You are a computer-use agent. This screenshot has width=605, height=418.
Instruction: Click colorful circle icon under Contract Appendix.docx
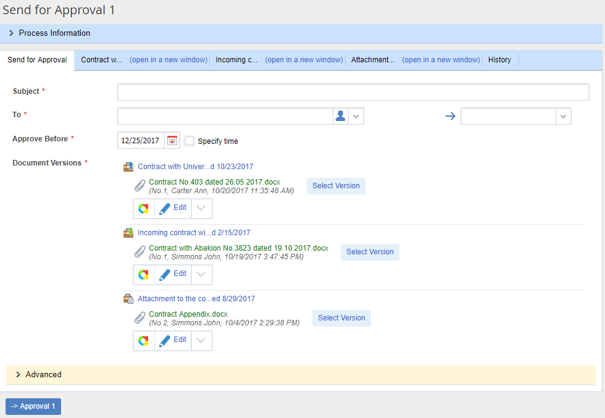coord(143,341)
